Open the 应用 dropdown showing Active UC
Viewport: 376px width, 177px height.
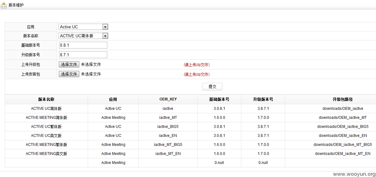83,27
